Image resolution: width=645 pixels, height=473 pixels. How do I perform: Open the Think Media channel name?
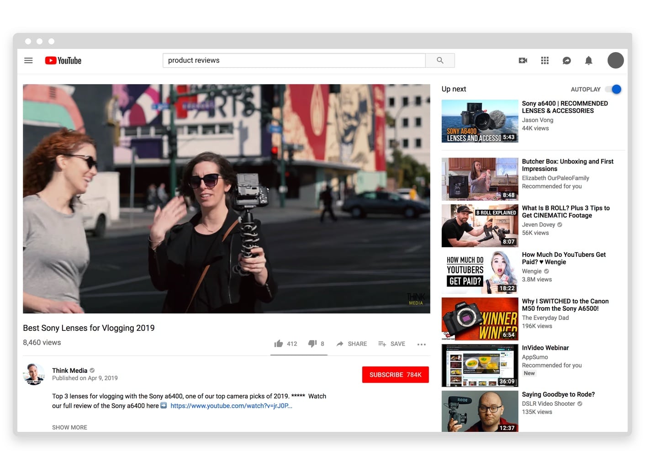click(69, 371)
